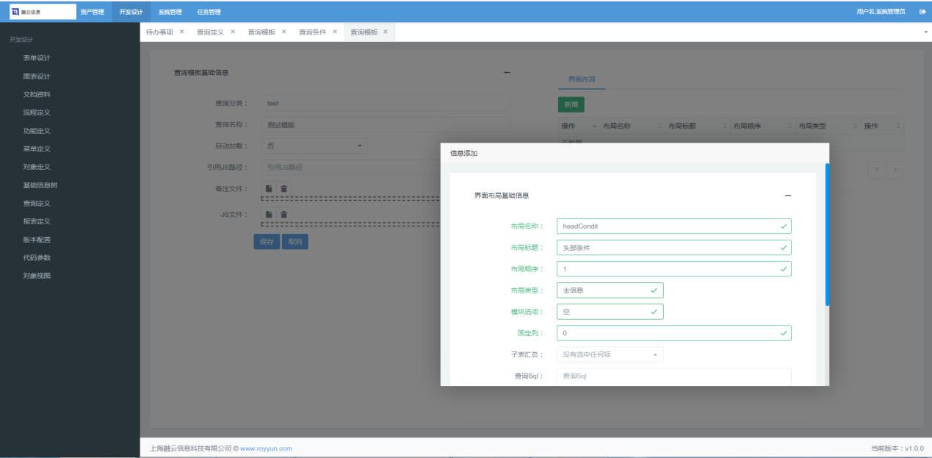The image size is (932, 458).
Task: Click the 用户名:系统管理员 label
Action: [881, 12]
